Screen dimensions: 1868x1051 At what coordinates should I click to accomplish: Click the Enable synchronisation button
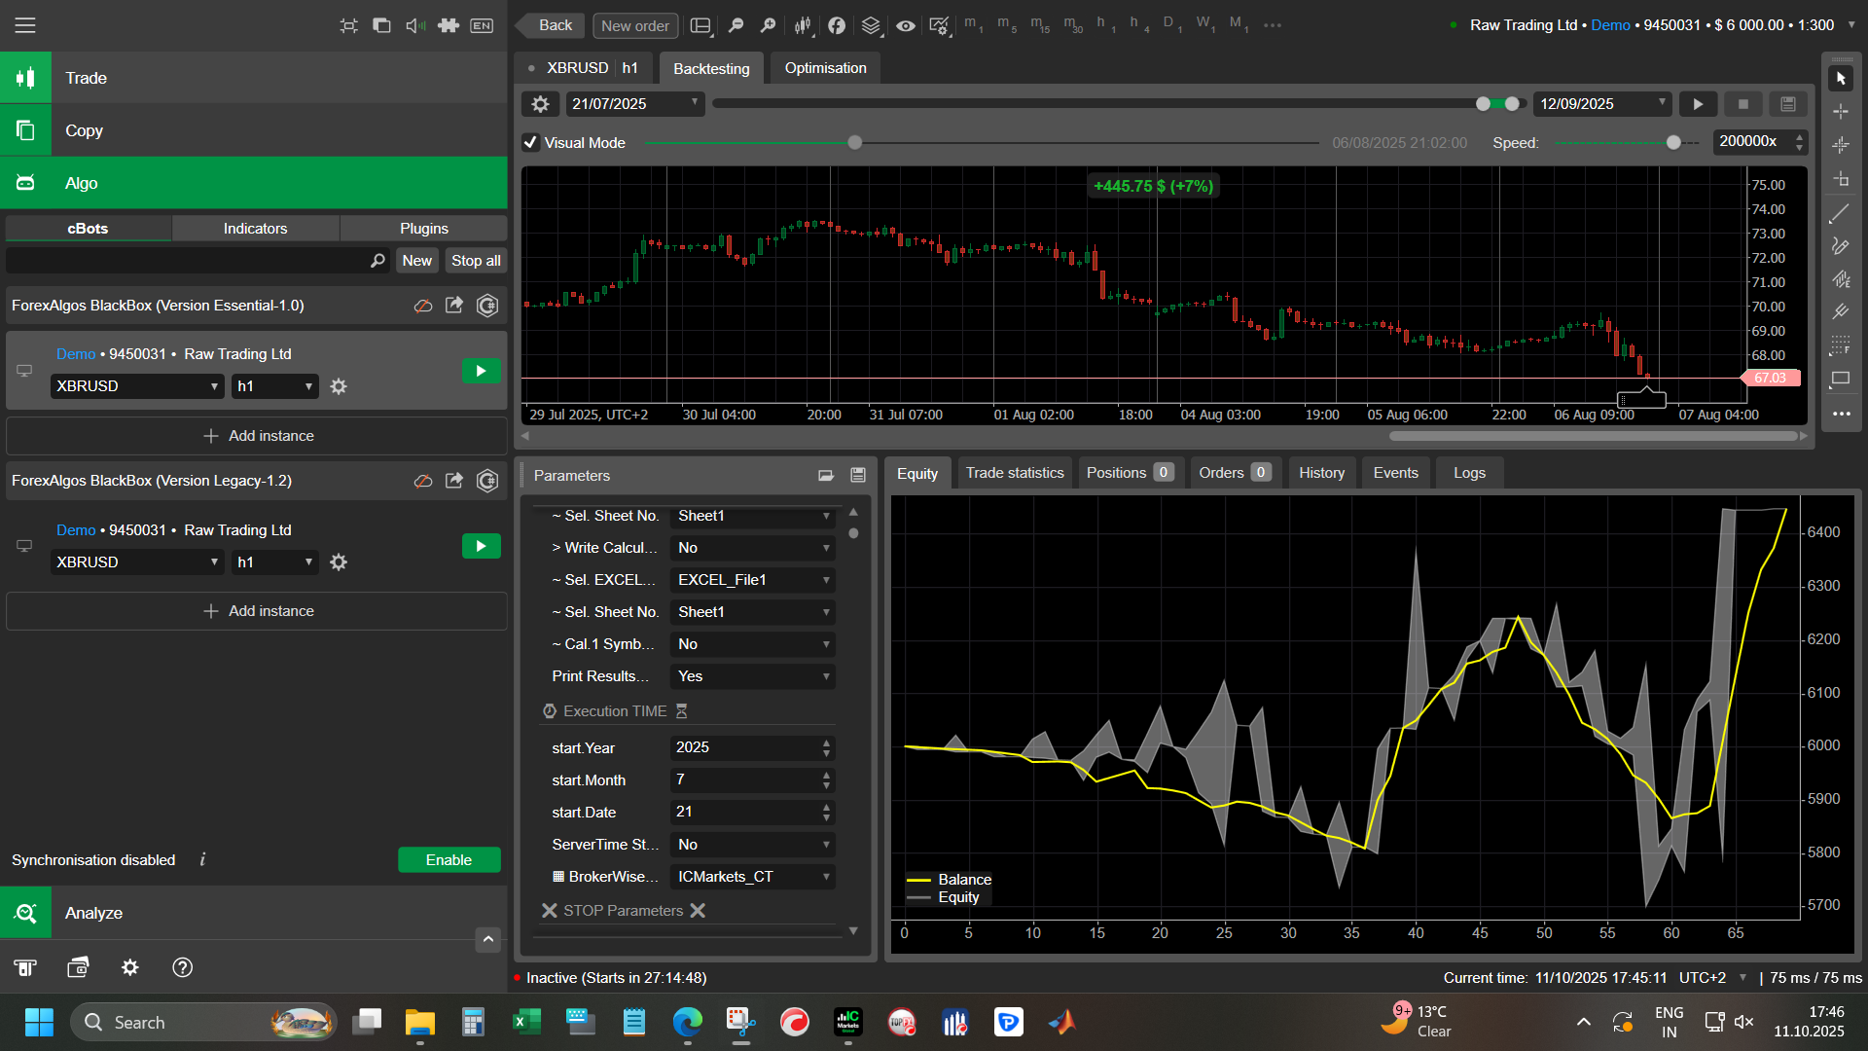449,860
